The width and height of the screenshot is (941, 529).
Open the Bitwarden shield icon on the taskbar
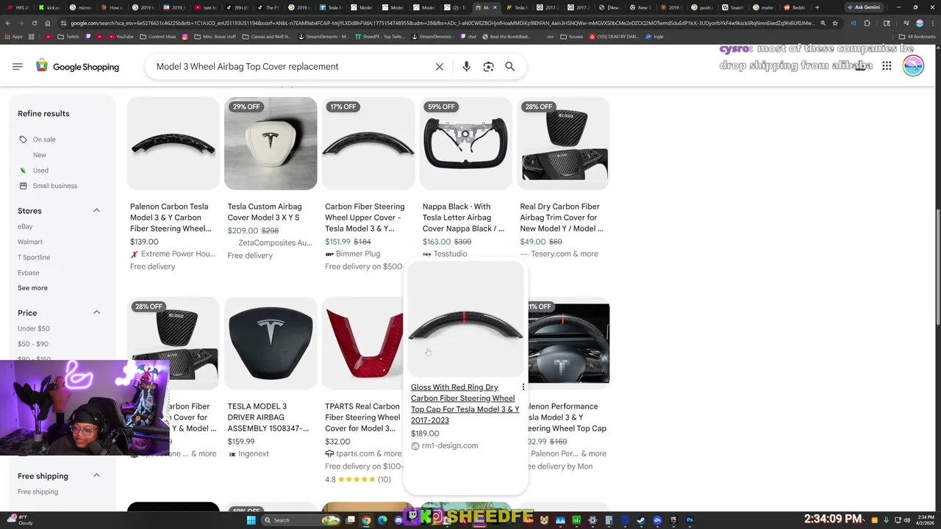pos(625,520)
